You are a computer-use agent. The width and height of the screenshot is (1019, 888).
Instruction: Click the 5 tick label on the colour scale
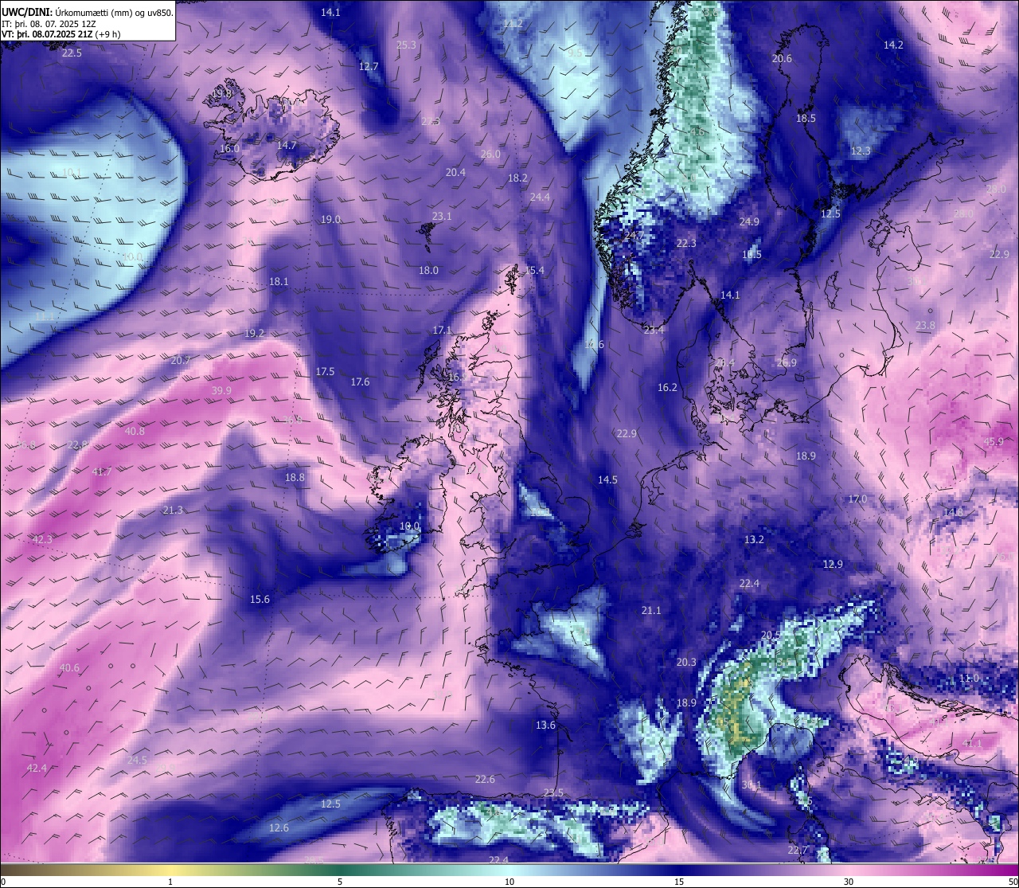coord(340,882)
